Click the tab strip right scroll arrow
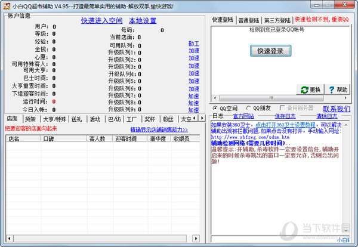The height and width of the screenshot is (247, 358). (x=202, y=118)
